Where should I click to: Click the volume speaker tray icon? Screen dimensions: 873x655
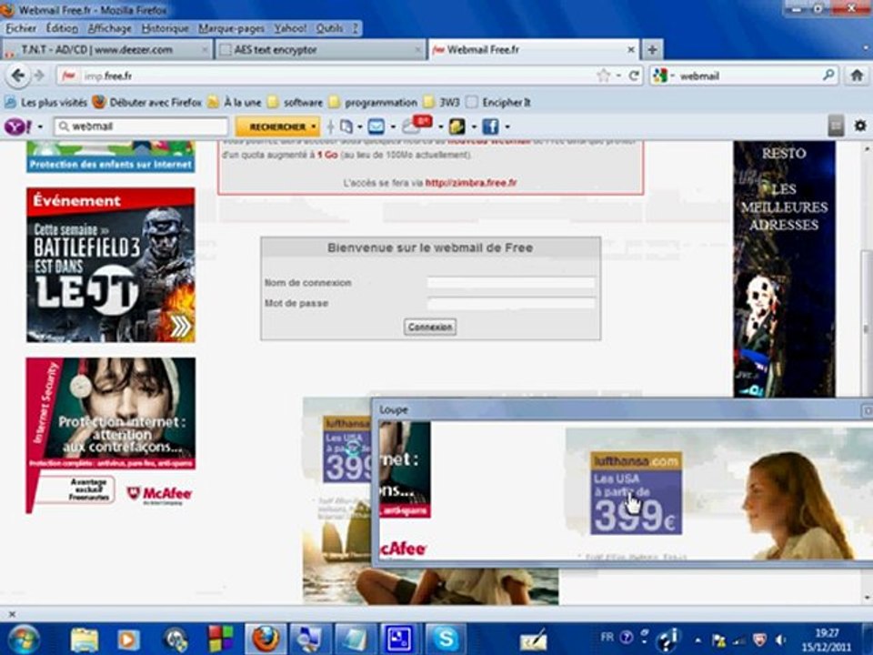[x=781, y=640]
